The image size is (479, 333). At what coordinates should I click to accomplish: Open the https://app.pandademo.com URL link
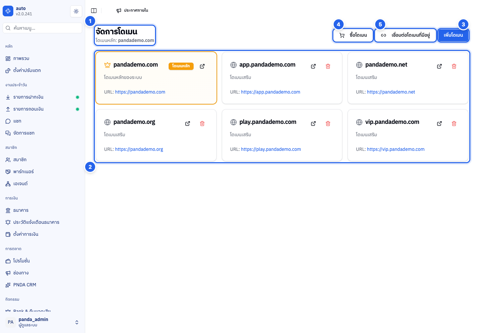pyautogui.click(x=270, y=92)
